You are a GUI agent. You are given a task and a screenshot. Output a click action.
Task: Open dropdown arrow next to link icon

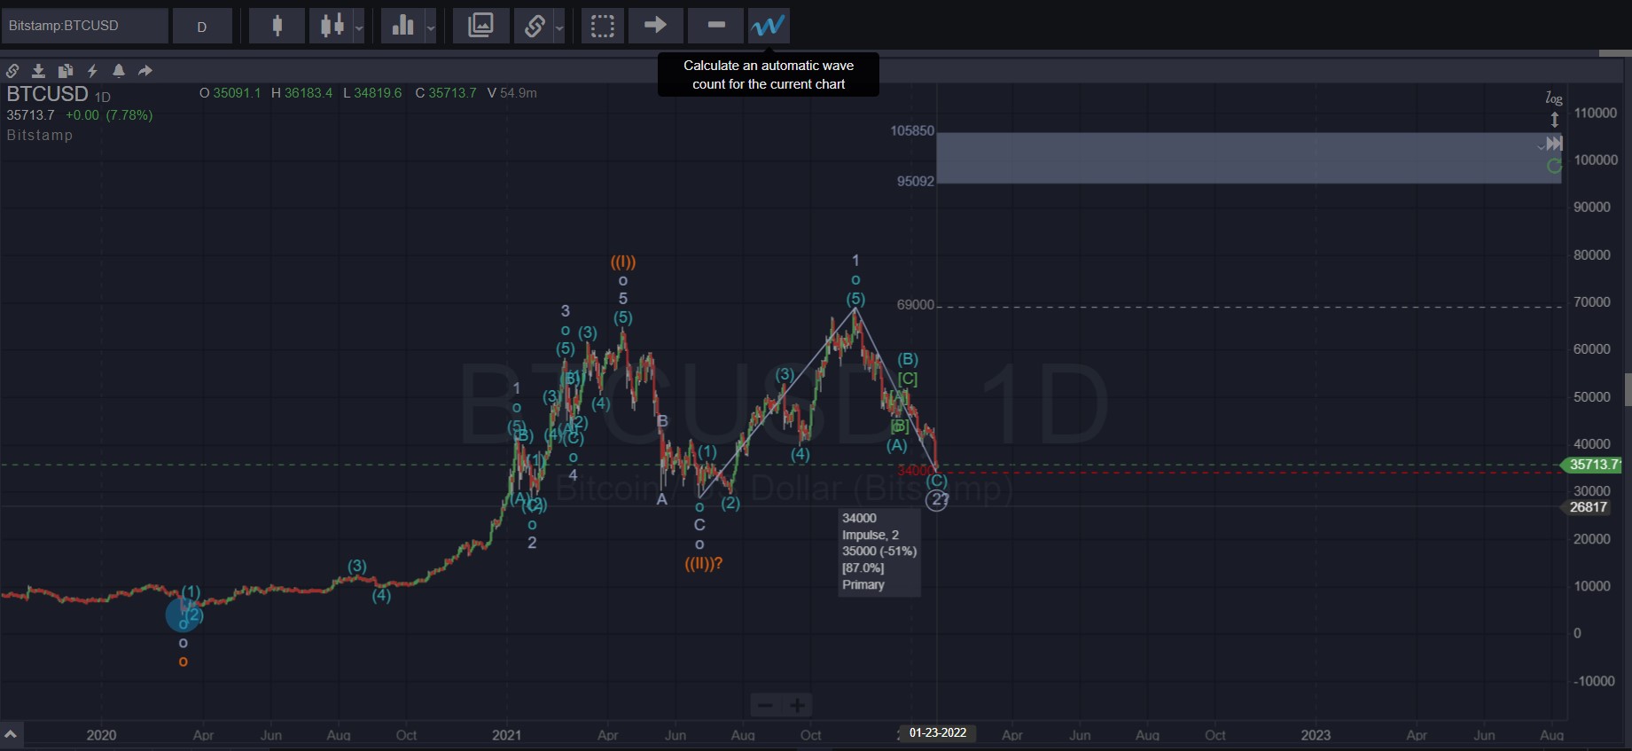(559, 27)
